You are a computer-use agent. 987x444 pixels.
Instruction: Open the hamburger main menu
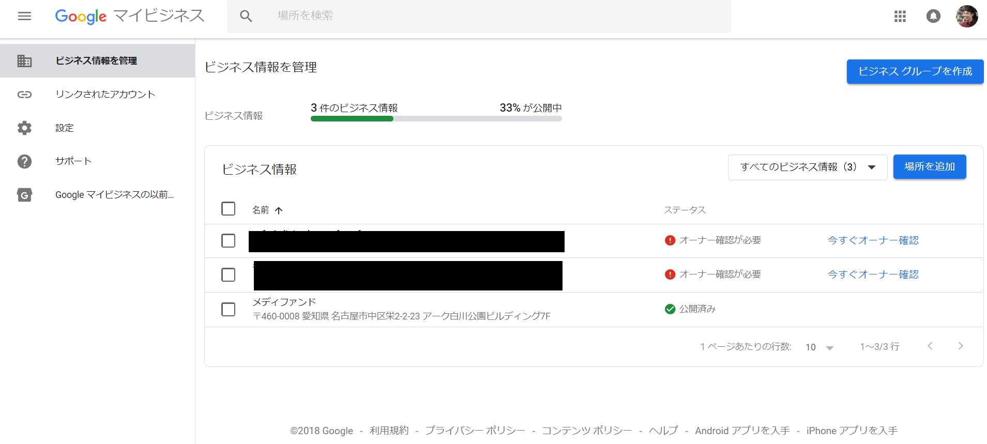coord(24,16)
